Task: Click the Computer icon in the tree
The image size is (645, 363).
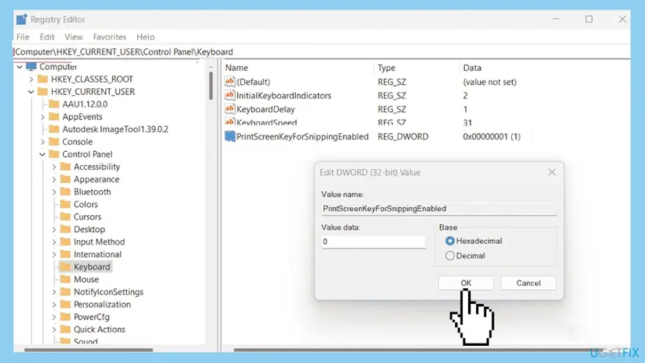Action: [31, 66]
